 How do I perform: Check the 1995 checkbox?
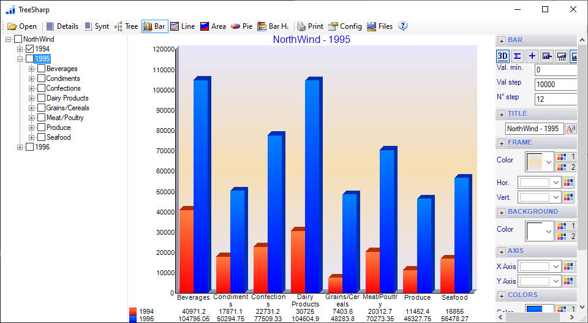click(29, 58)
